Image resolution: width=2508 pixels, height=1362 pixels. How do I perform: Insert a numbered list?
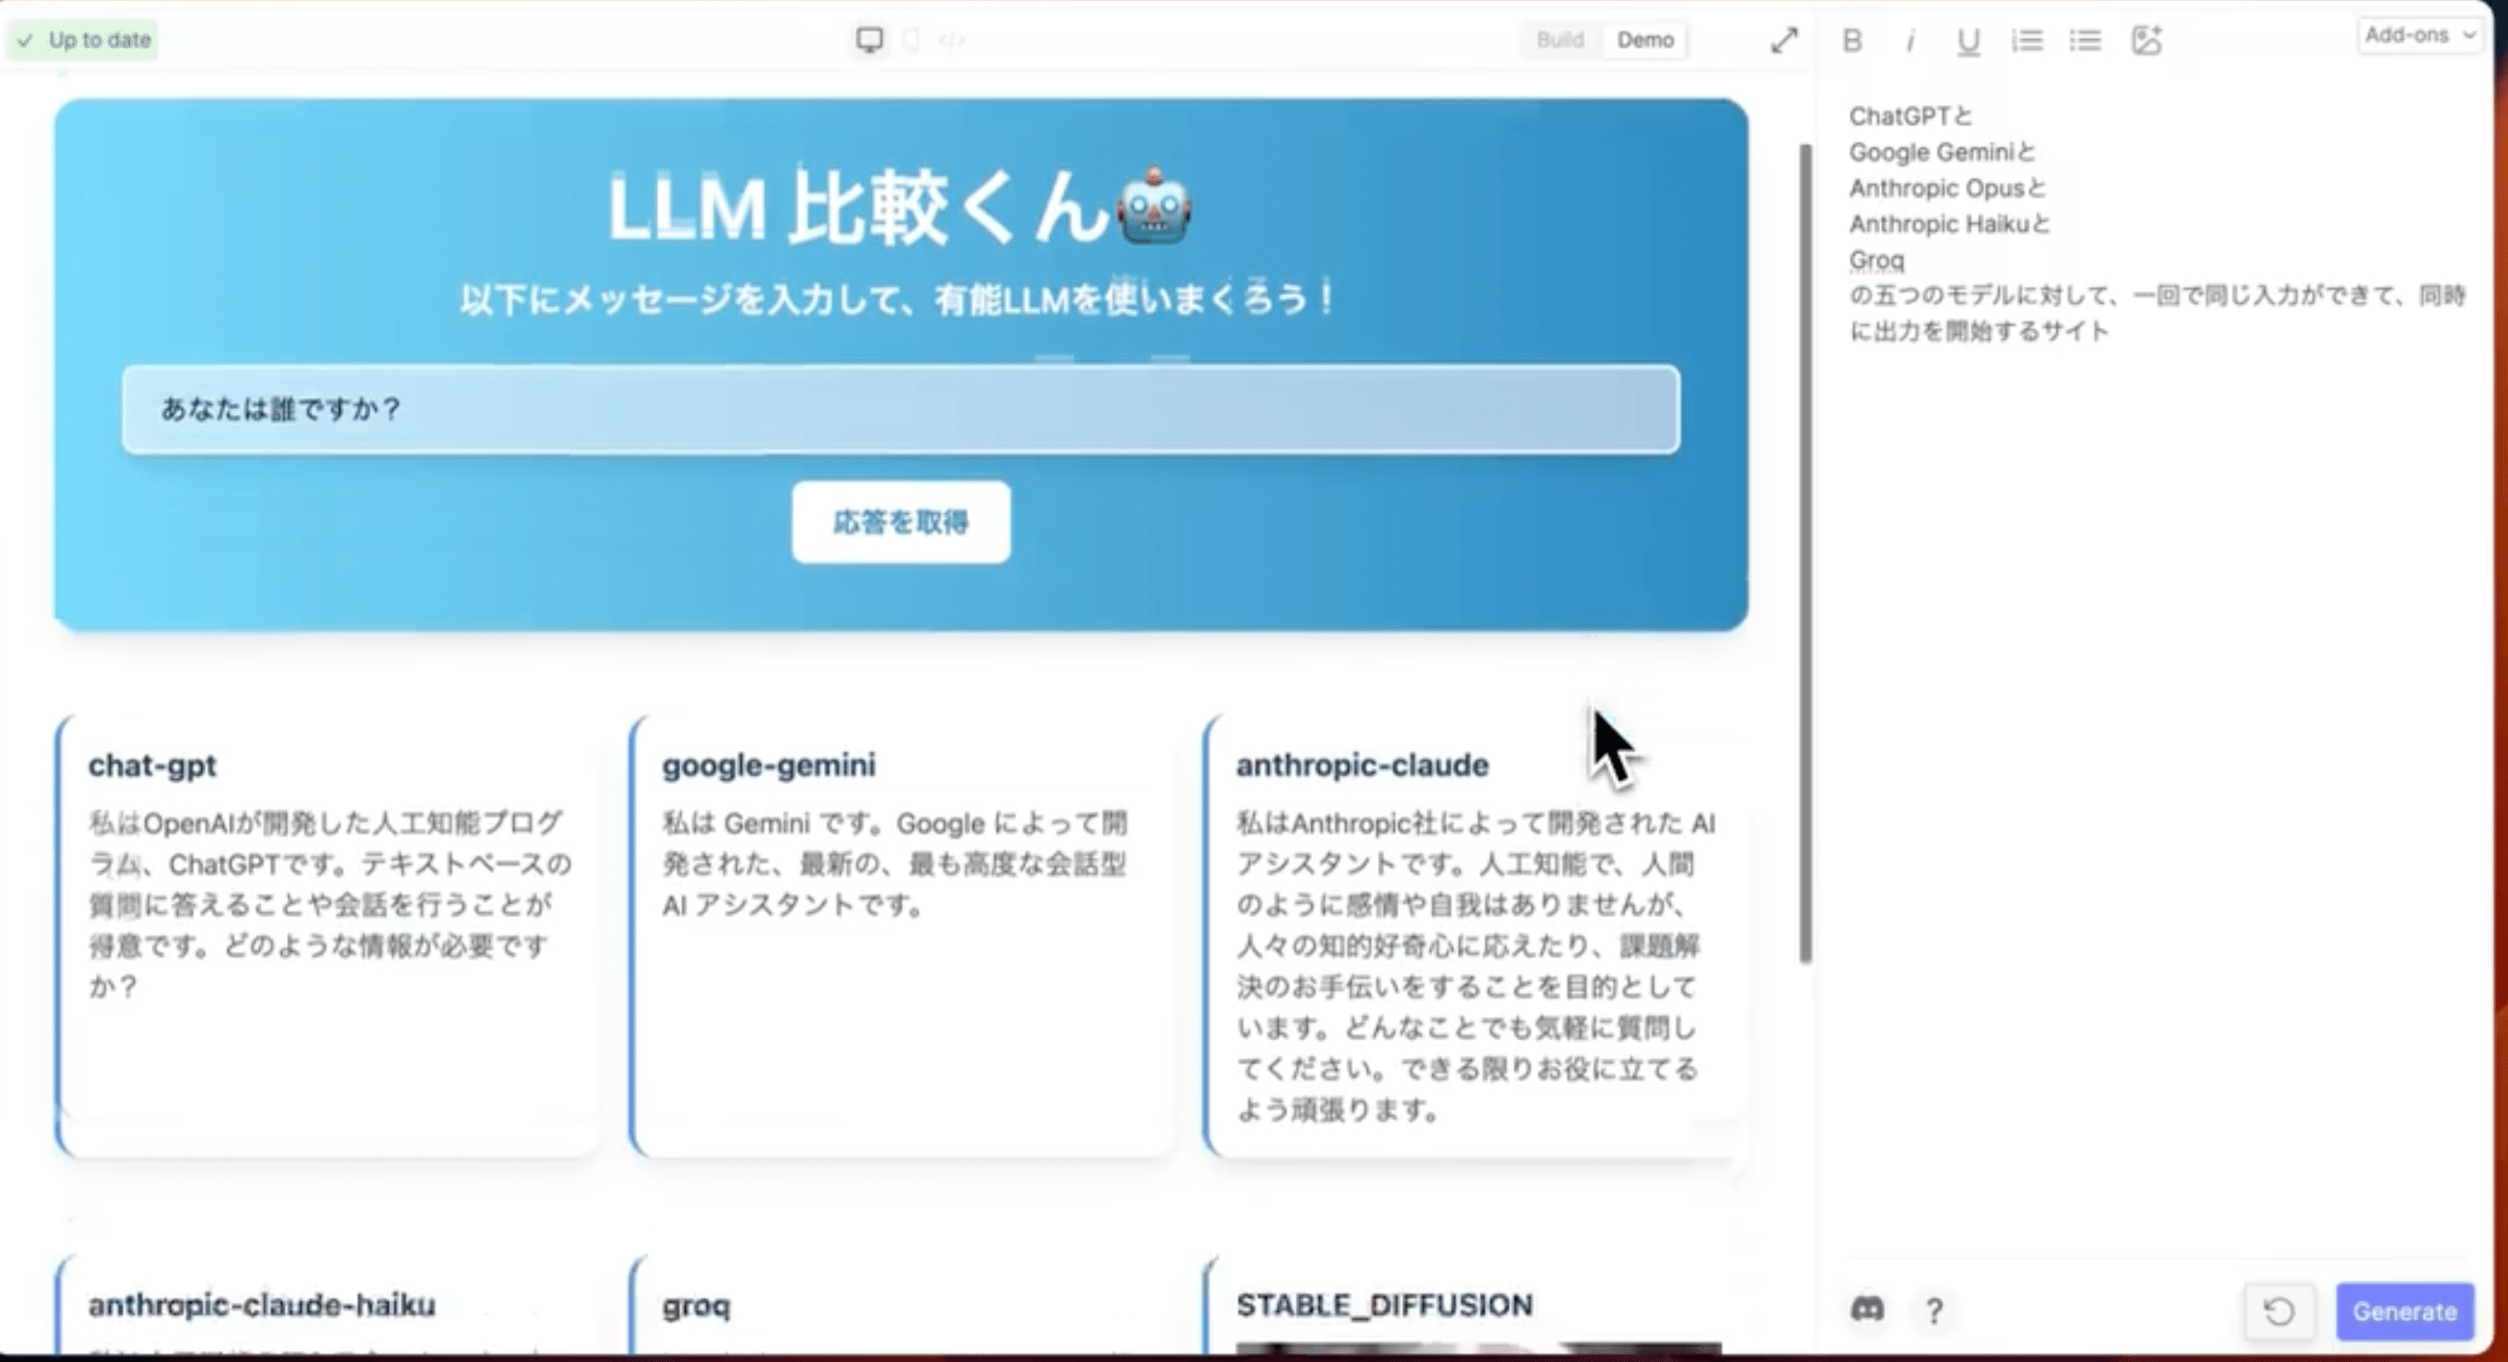(x=2027, y=41)
